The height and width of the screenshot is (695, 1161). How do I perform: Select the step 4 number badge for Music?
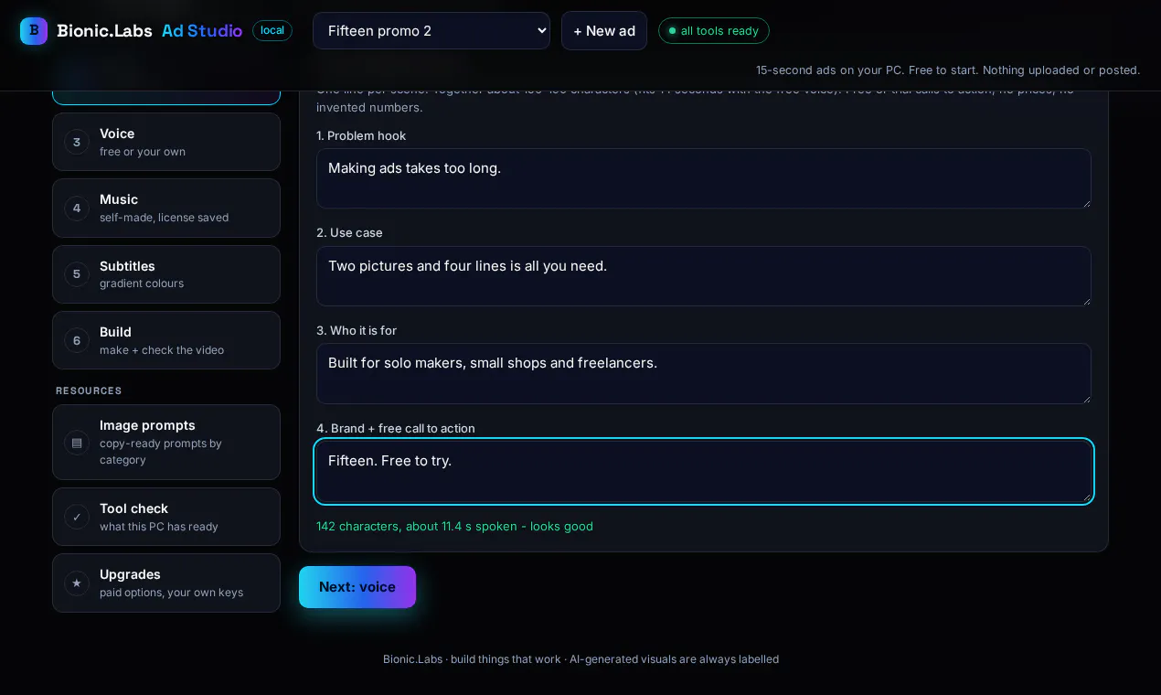click(x=77, y=208)
